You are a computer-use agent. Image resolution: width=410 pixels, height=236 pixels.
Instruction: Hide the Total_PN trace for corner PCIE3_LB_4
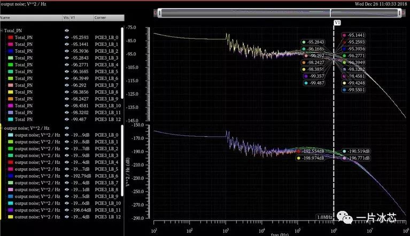point(67,65)
